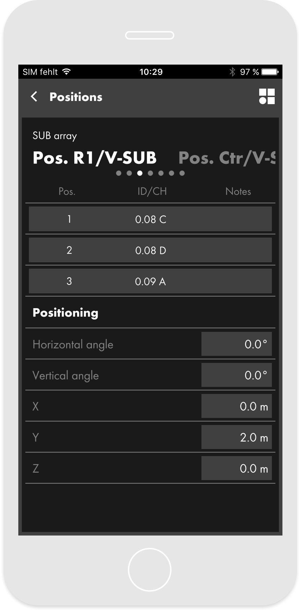This screenshot has height=610, width=299.
Task: Select position row 1 (0.08 C)
Action: click(150, 219)
